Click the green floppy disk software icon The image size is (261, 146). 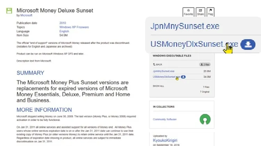[9, 11]
